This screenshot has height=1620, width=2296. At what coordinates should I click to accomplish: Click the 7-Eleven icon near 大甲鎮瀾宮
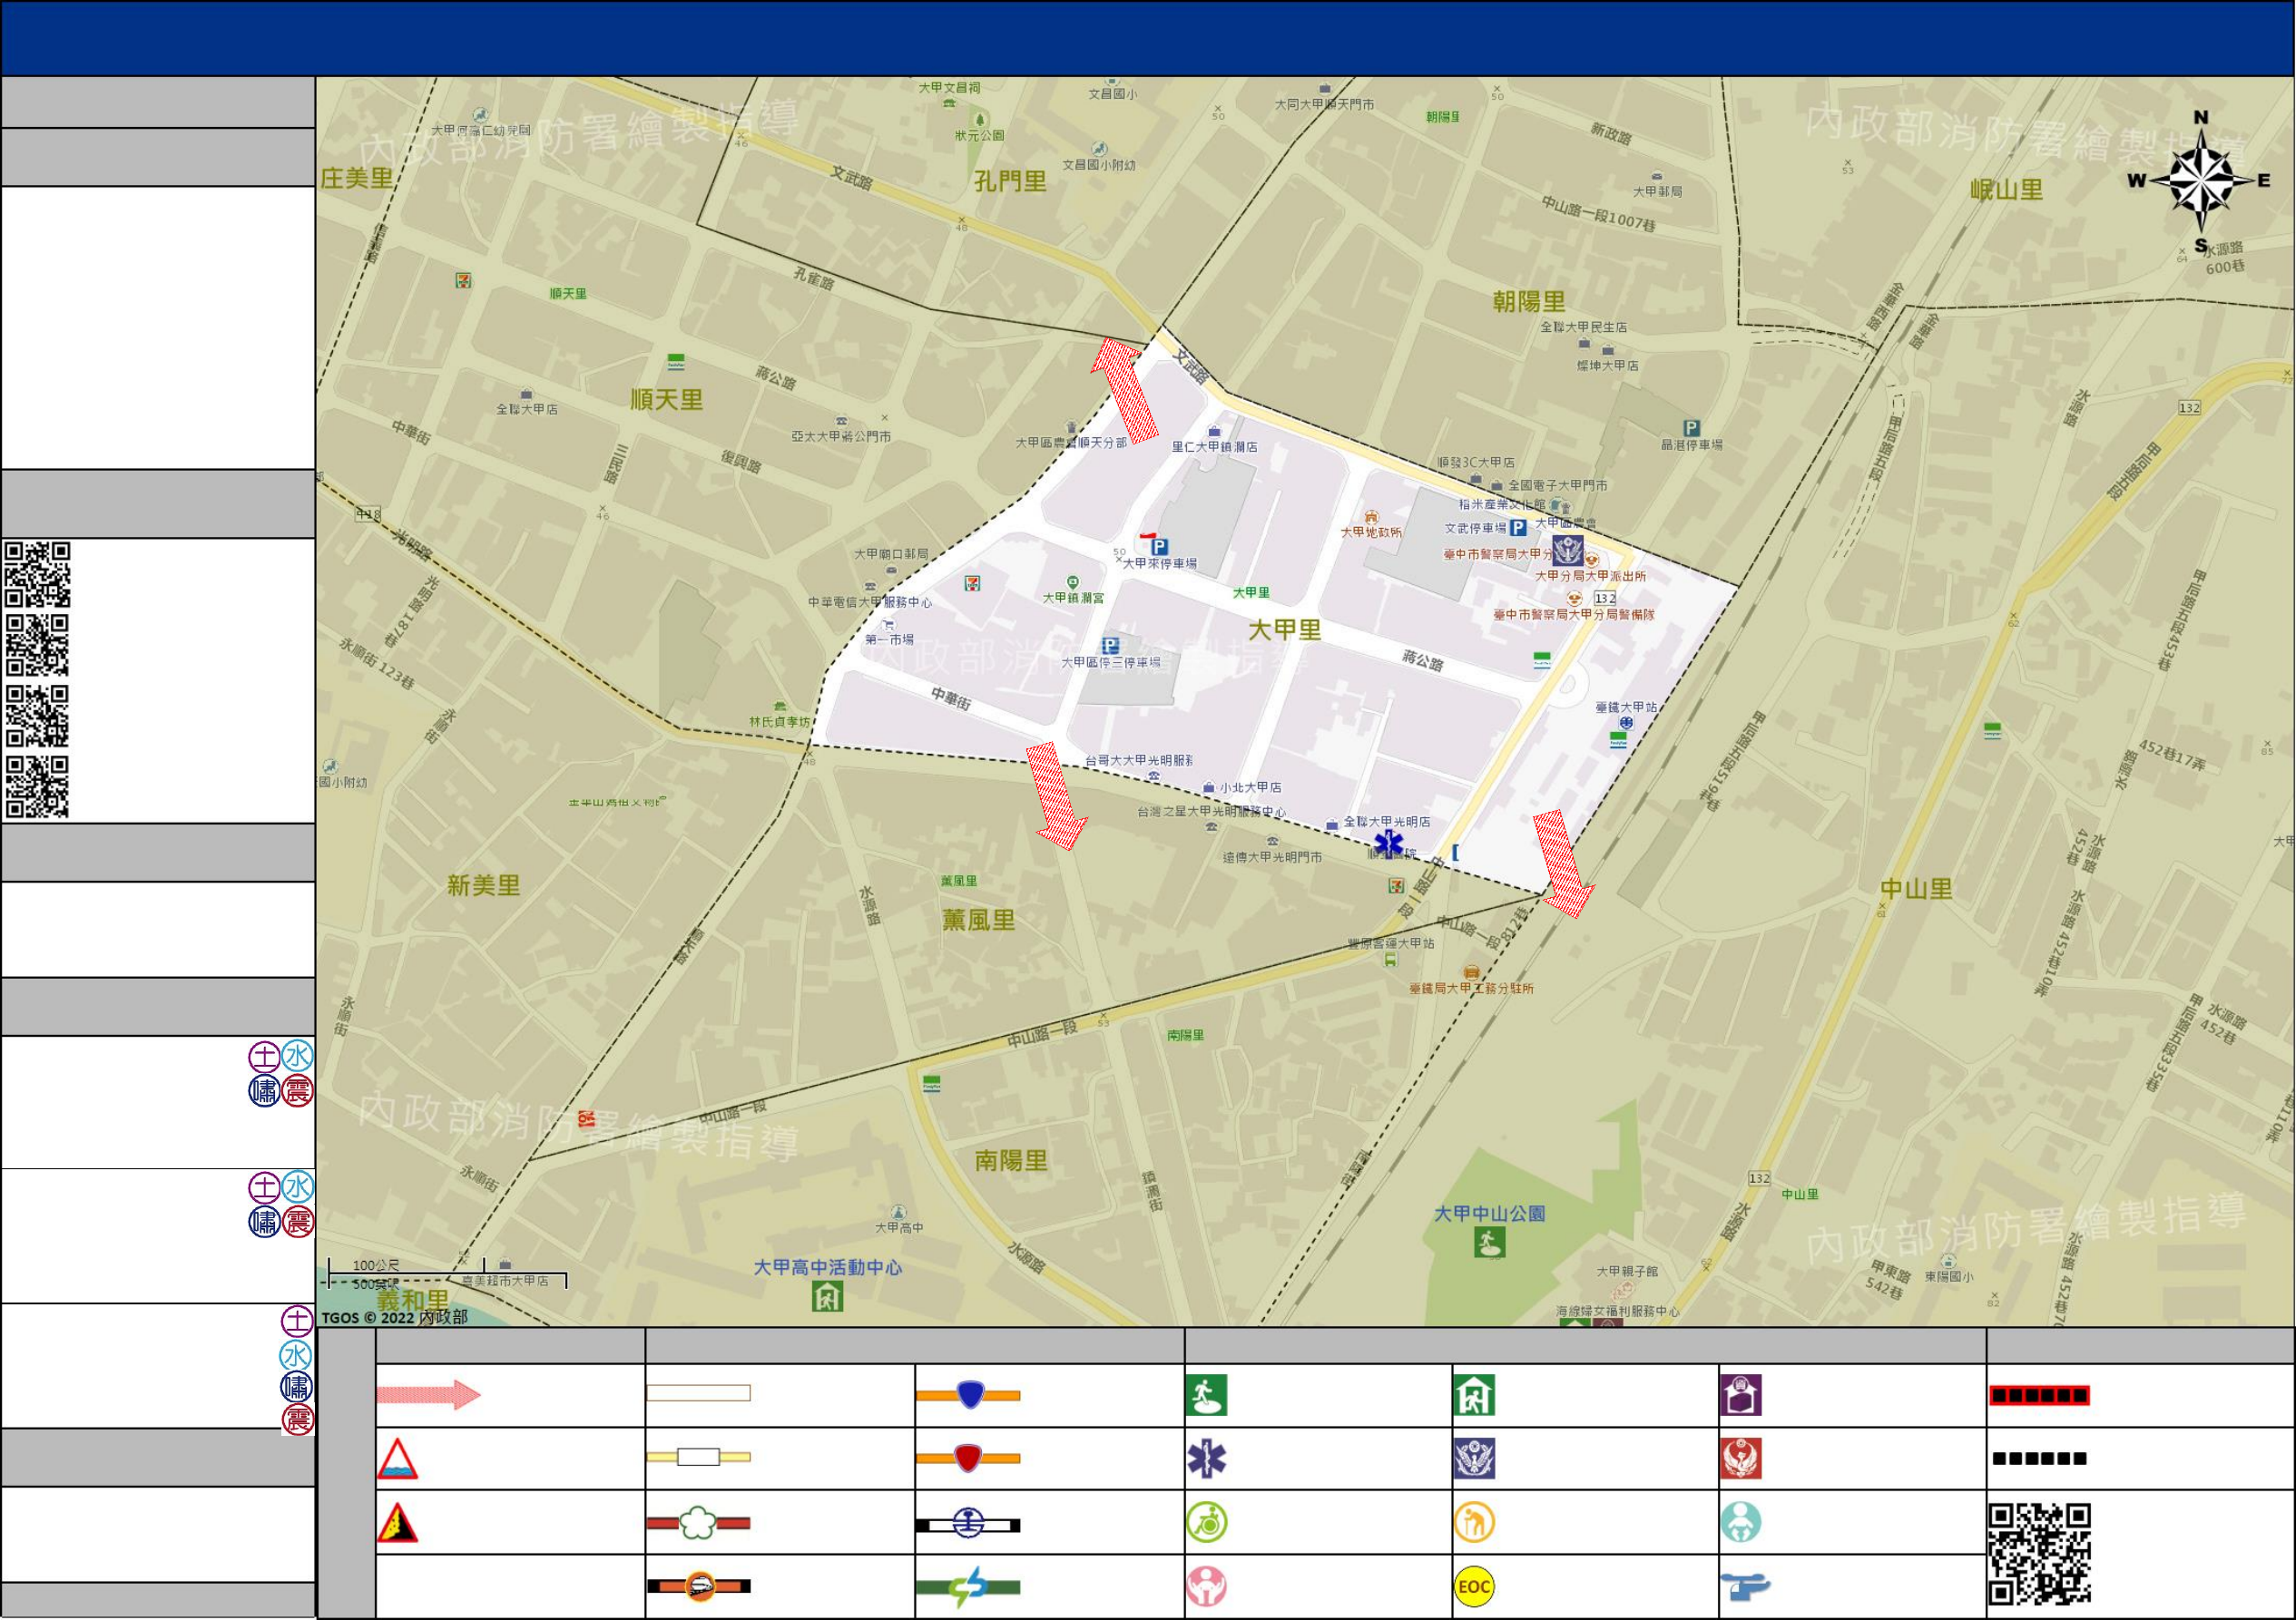(x=971, y=582)
